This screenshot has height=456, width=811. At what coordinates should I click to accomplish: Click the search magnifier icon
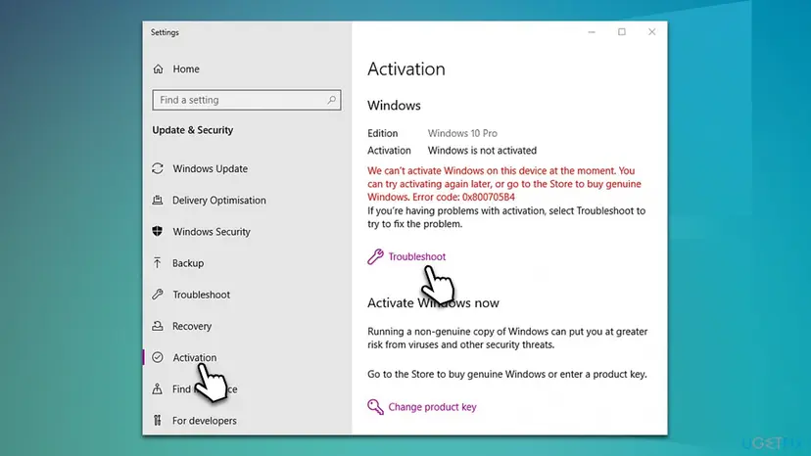(x=331, y=99)
